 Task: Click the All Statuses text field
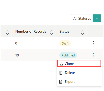click(82, 18)
